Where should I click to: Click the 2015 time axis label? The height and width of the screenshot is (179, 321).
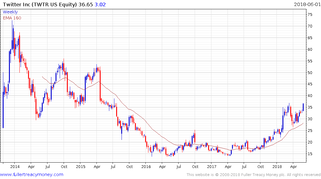point(80,167)
